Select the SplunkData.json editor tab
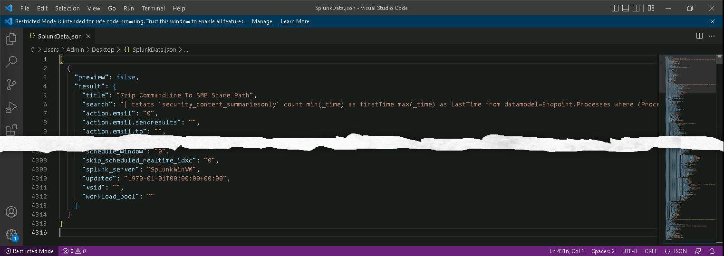 pyautogui.click(x=59, y=36)
